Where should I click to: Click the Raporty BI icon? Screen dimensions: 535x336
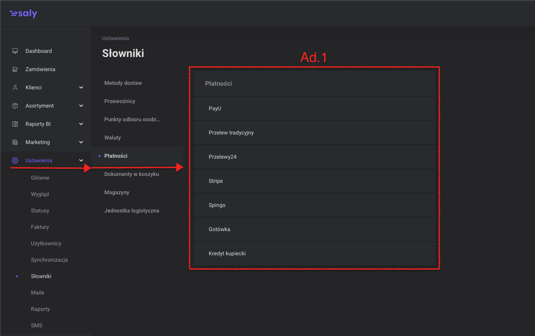[x=15, y=124]
